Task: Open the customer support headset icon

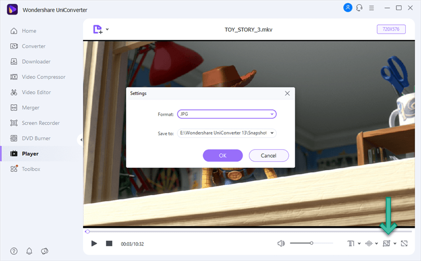Action: coord(359,8)
